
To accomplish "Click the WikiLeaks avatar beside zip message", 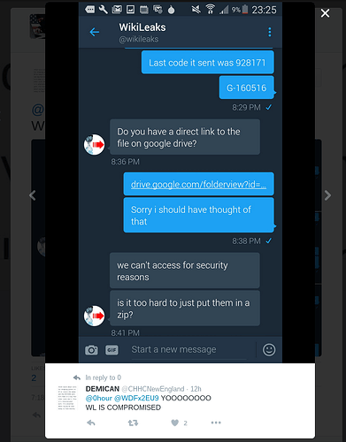I will click(x=95, y=316).
